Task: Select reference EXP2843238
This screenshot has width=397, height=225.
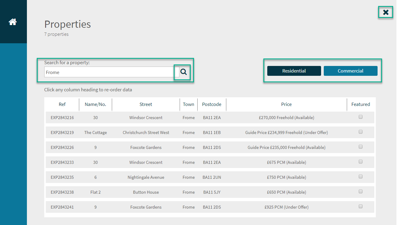Action: tap(62, 192)
